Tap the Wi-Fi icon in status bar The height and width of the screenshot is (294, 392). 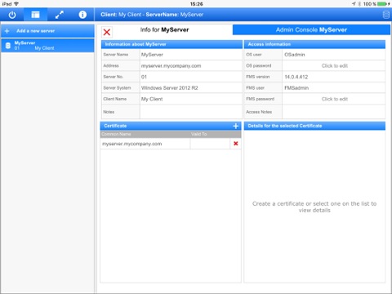pos(16,4)
